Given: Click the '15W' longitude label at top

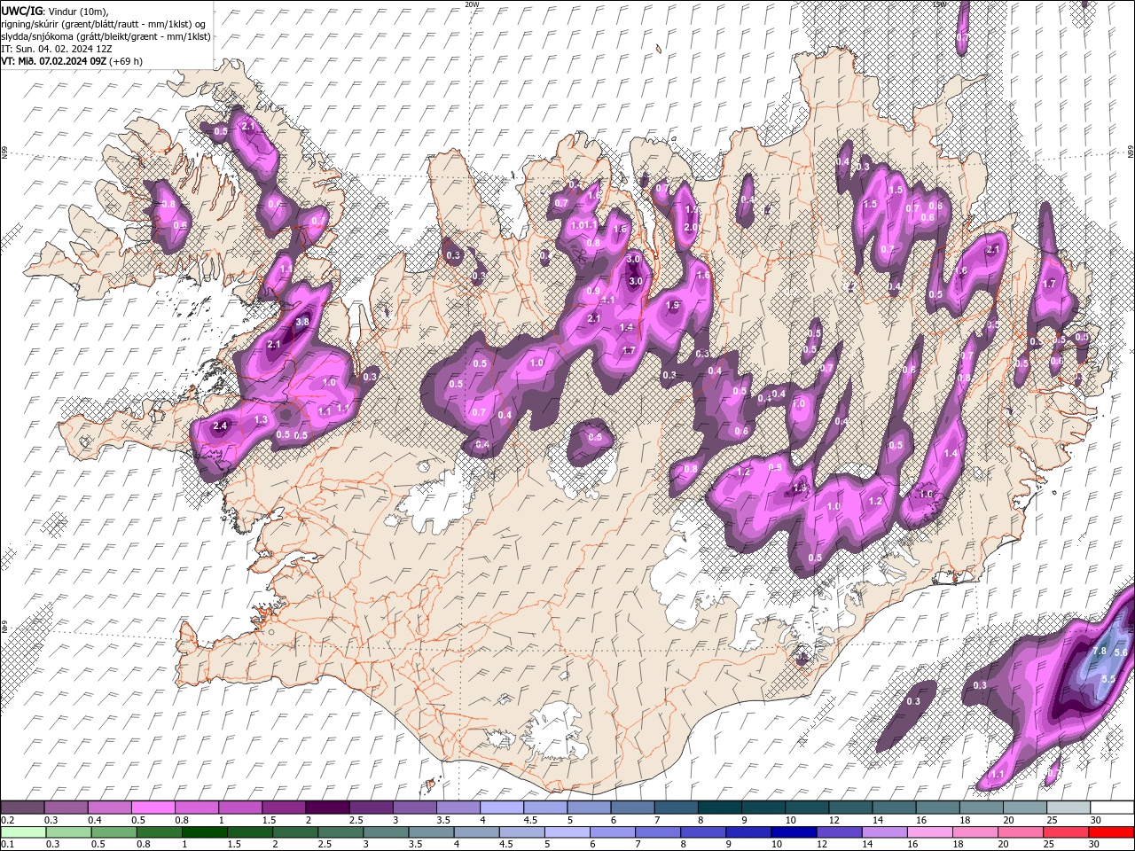Looking at the screenshot, I should (x=939, y=4).
